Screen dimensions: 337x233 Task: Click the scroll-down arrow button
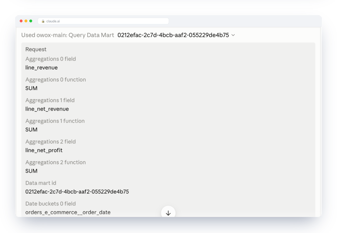[x=168, y=213]
